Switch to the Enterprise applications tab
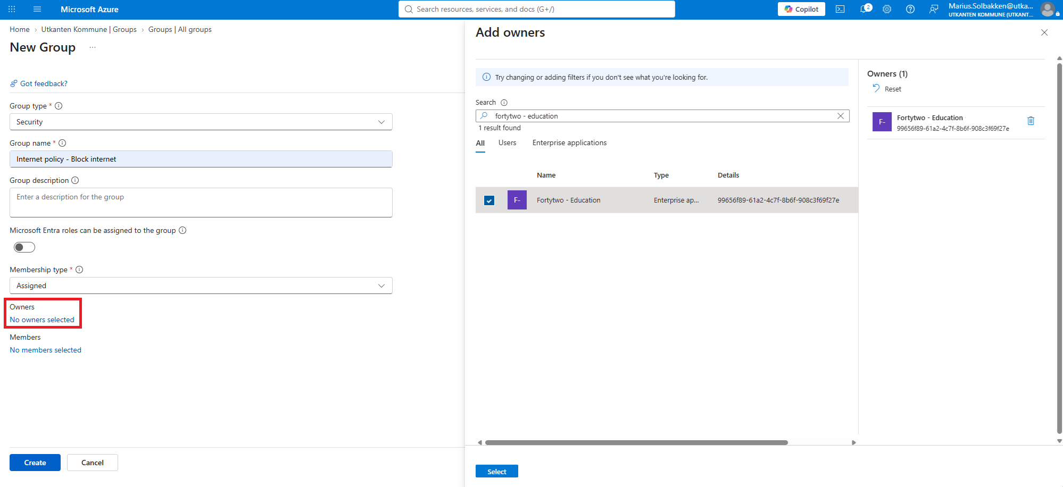The image size is (1063, 487). [x=569, y=142]
